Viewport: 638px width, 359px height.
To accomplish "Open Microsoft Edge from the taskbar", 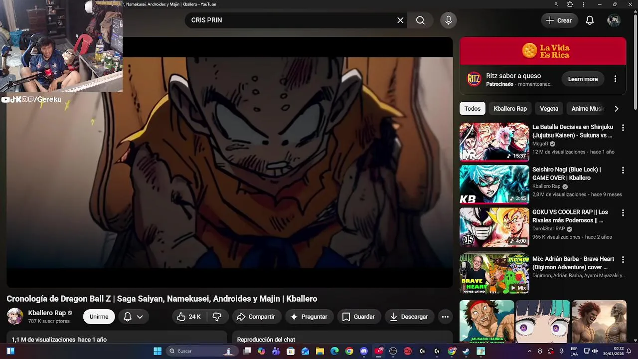I will 334,351.
